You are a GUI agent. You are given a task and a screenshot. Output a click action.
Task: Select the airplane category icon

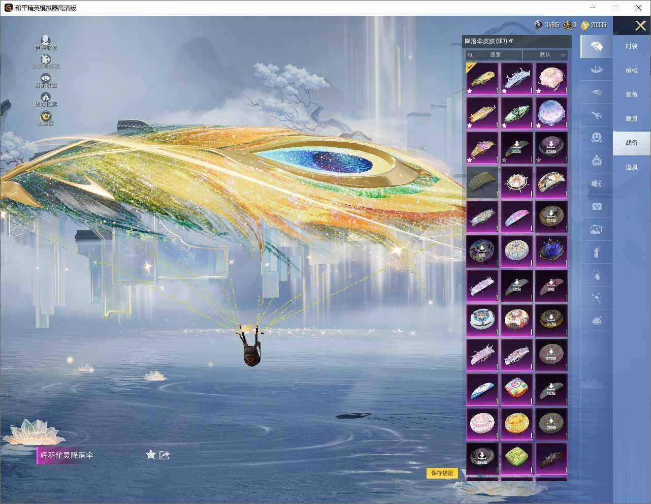(x=597, y=115)
